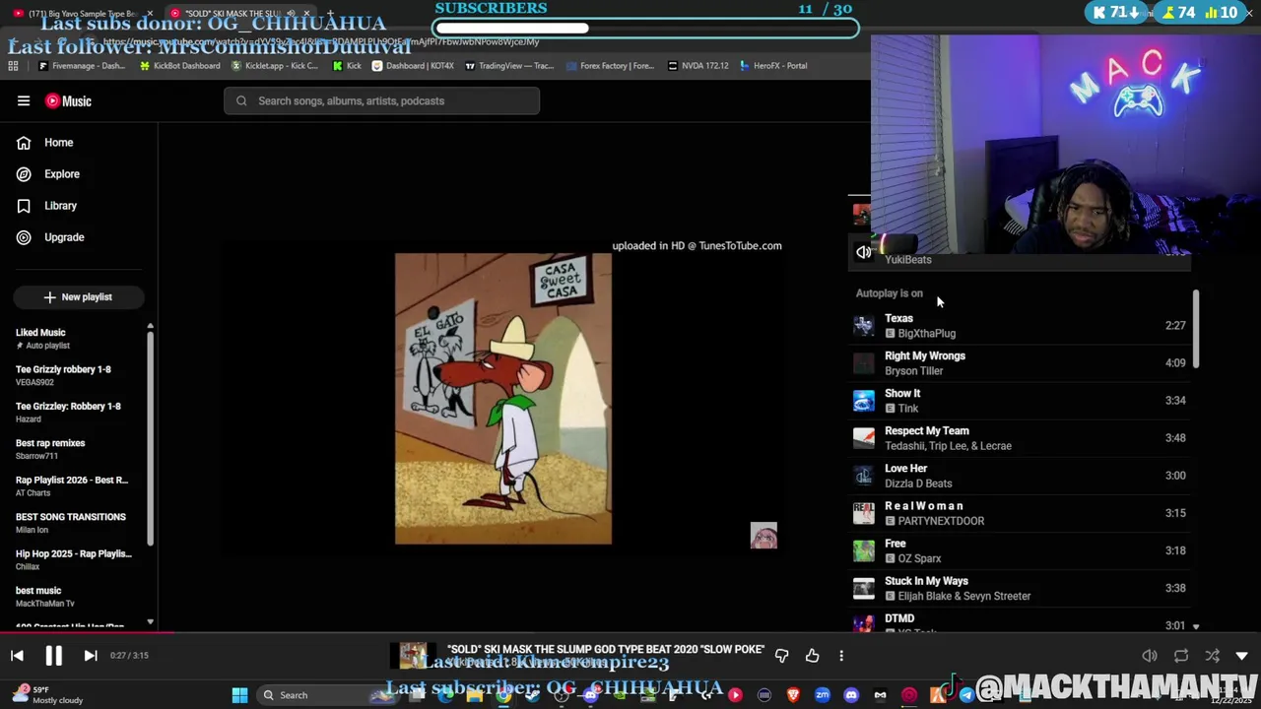The height and width of the screenshot is (709, 1261).
Task: Open Hip Hop 2025 Rap Playlist
Action: pyautogui.click(x=75, y=559)
